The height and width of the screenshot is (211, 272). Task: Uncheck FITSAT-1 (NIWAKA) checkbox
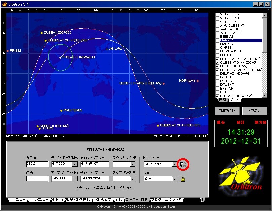point(217,96)
